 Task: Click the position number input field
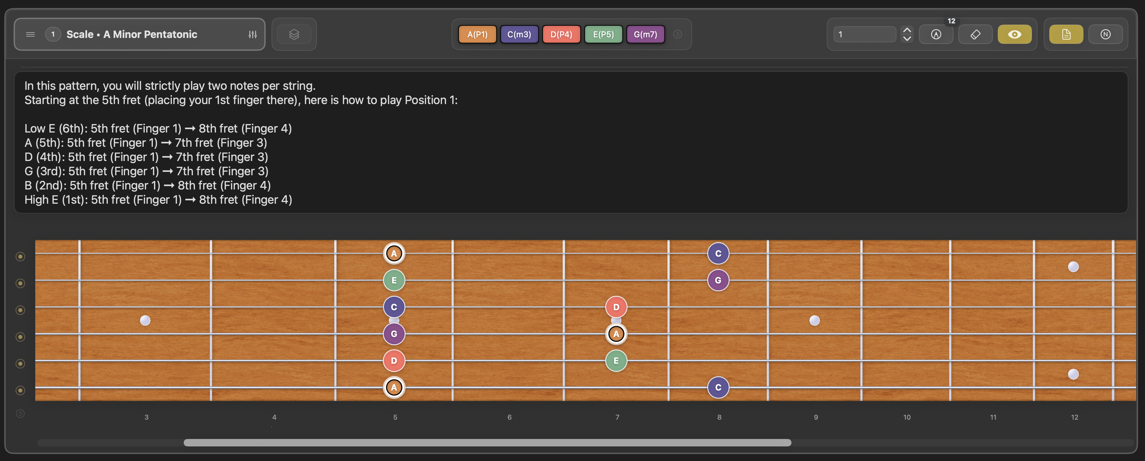pos(865,34)
